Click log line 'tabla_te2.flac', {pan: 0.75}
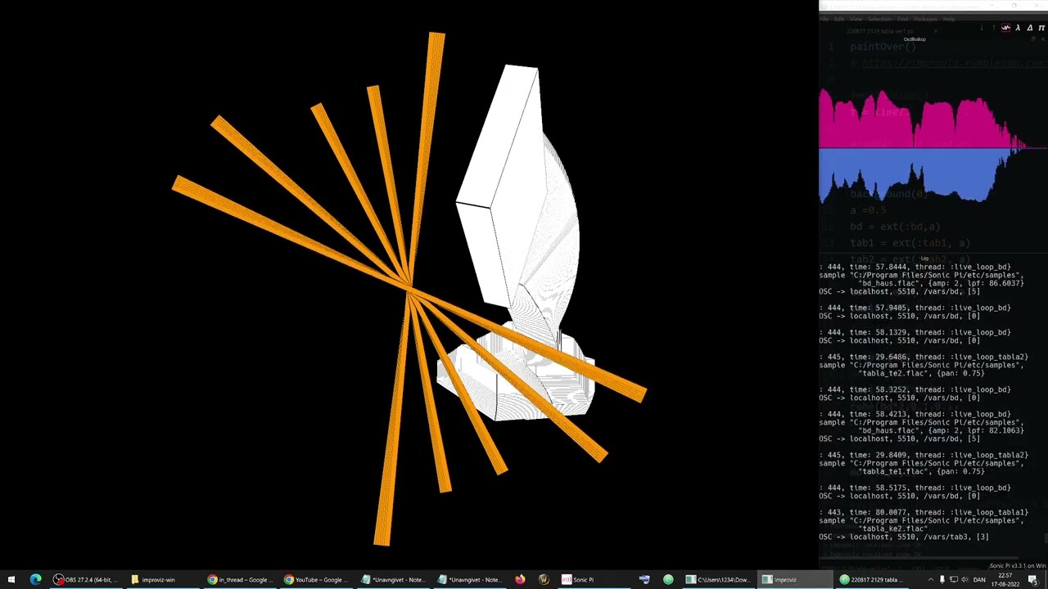Viewport: 1048px width, 589px height. pos(921,373)
